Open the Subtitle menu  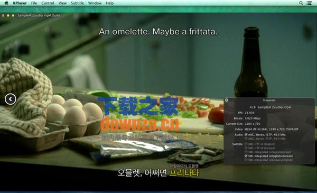77,3
